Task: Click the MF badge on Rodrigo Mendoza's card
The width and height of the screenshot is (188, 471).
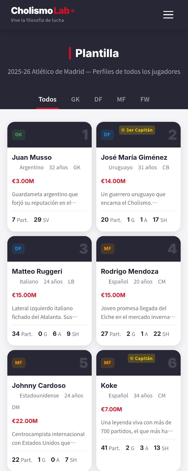Action: pyautogui.click(x=108, y=249)
